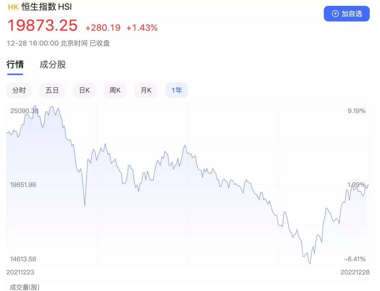
Task: Add the index via 加自选 button
Action: pos(347,14)
